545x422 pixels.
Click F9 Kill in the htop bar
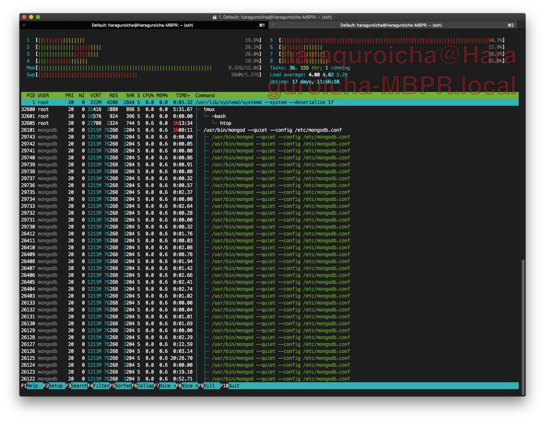click(x=209, y=386)
